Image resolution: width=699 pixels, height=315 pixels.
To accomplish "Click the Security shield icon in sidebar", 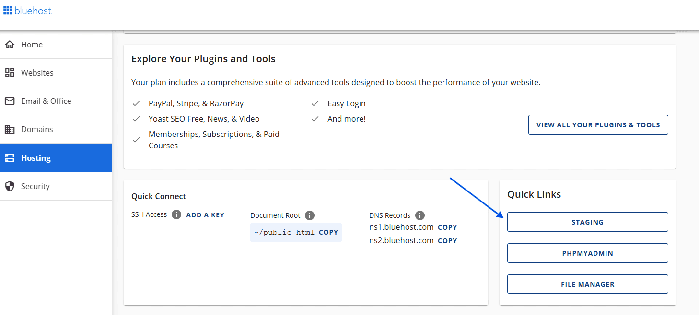I will 10,186.
